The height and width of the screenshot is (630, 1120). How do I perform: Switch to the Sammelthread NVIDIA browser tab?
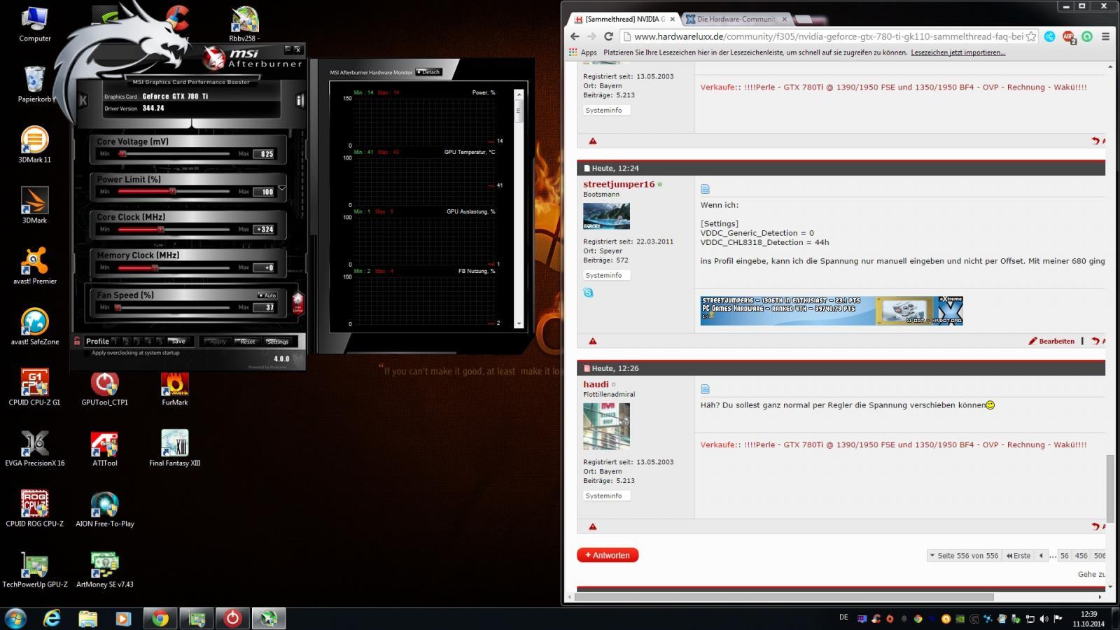pos(624,19)
